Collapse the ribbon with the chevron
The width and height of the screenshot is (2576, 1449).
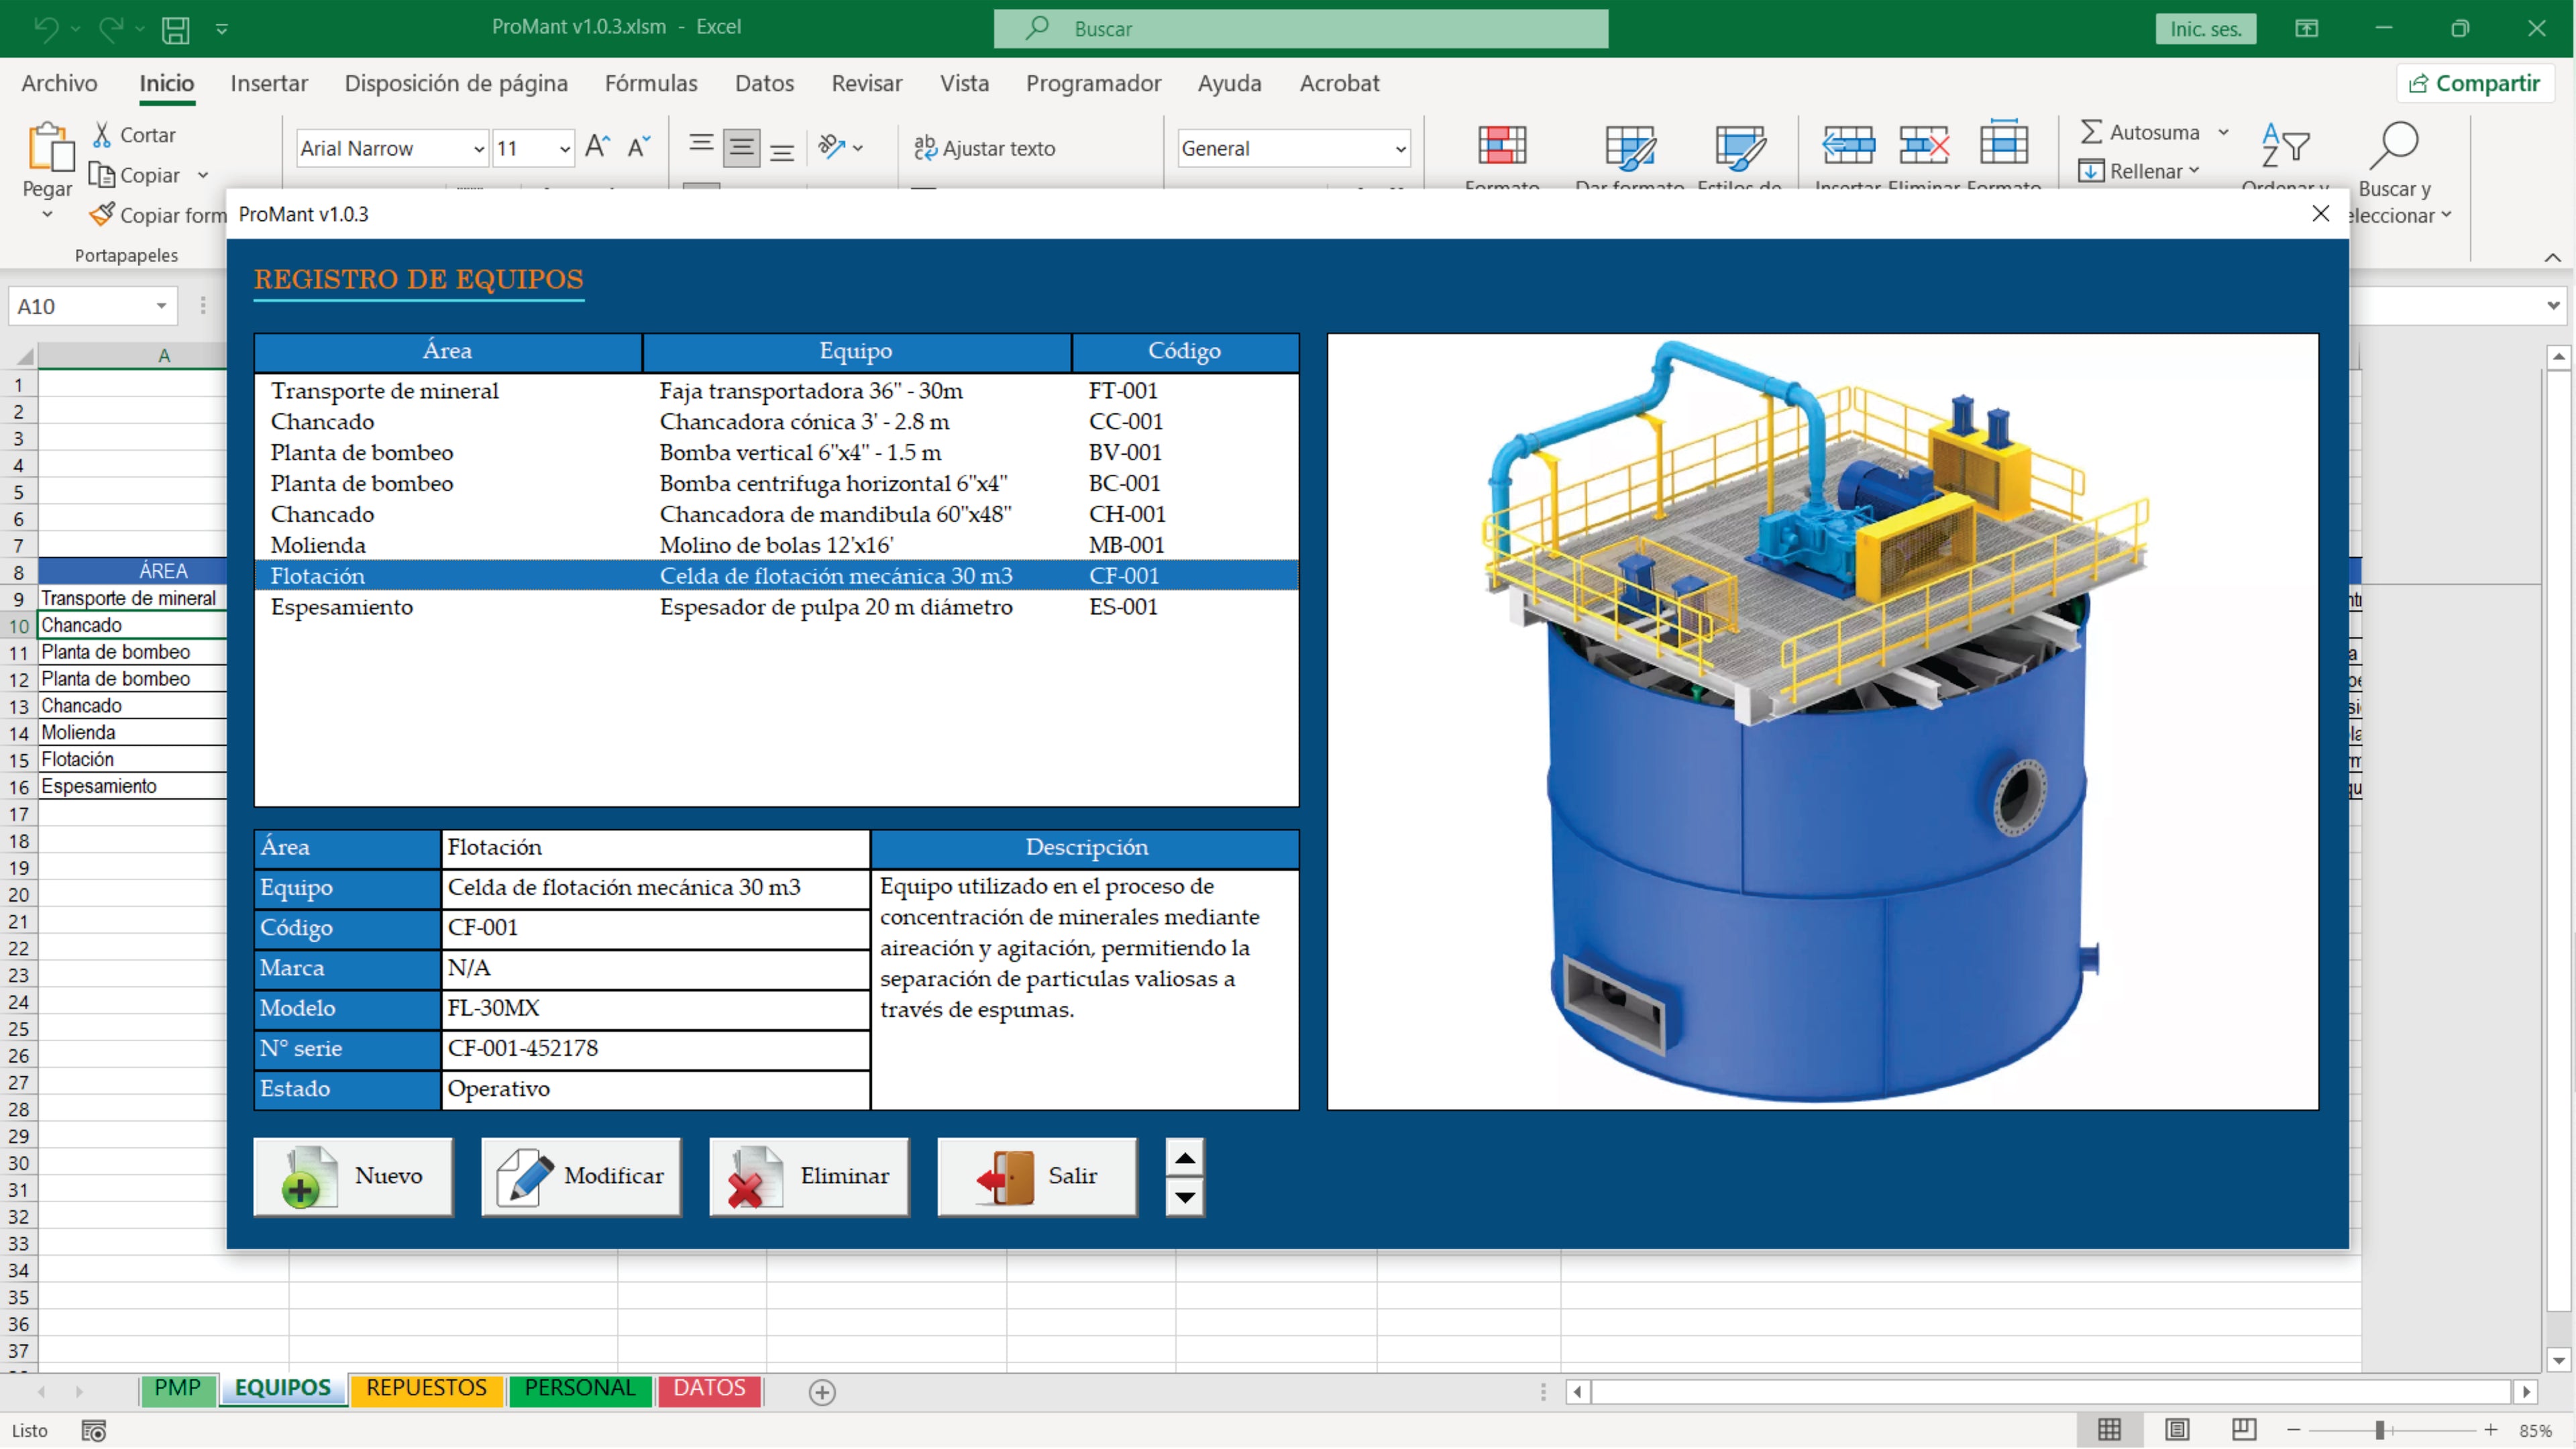2552,257
